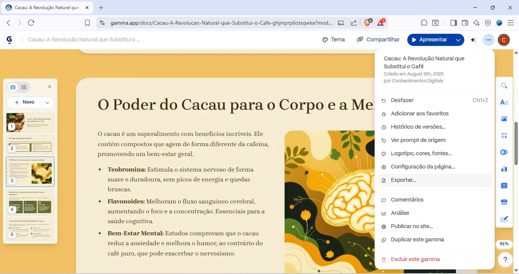Select slide 2 thumbnail
519x274 pixels.
click(30, 145)
